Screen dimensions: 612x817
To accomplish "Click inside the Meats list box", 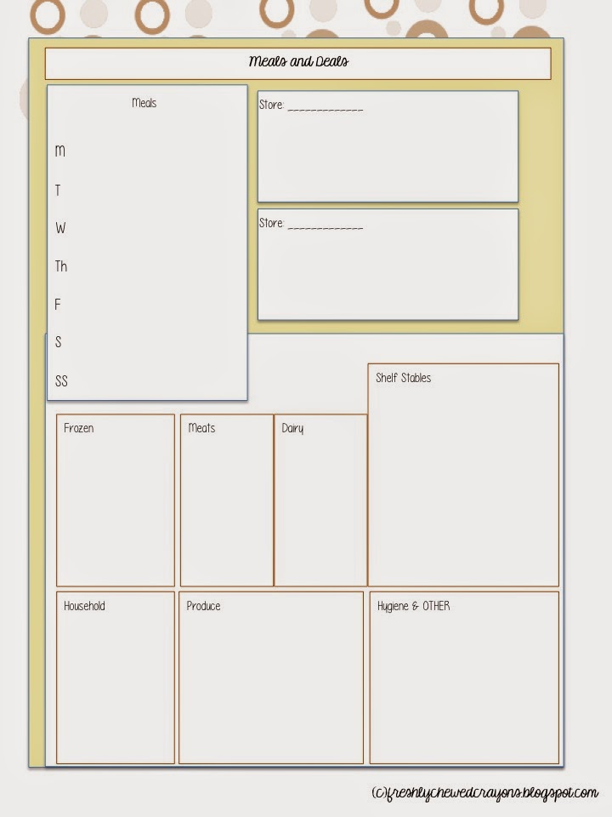I will click(x=227, y=500).
